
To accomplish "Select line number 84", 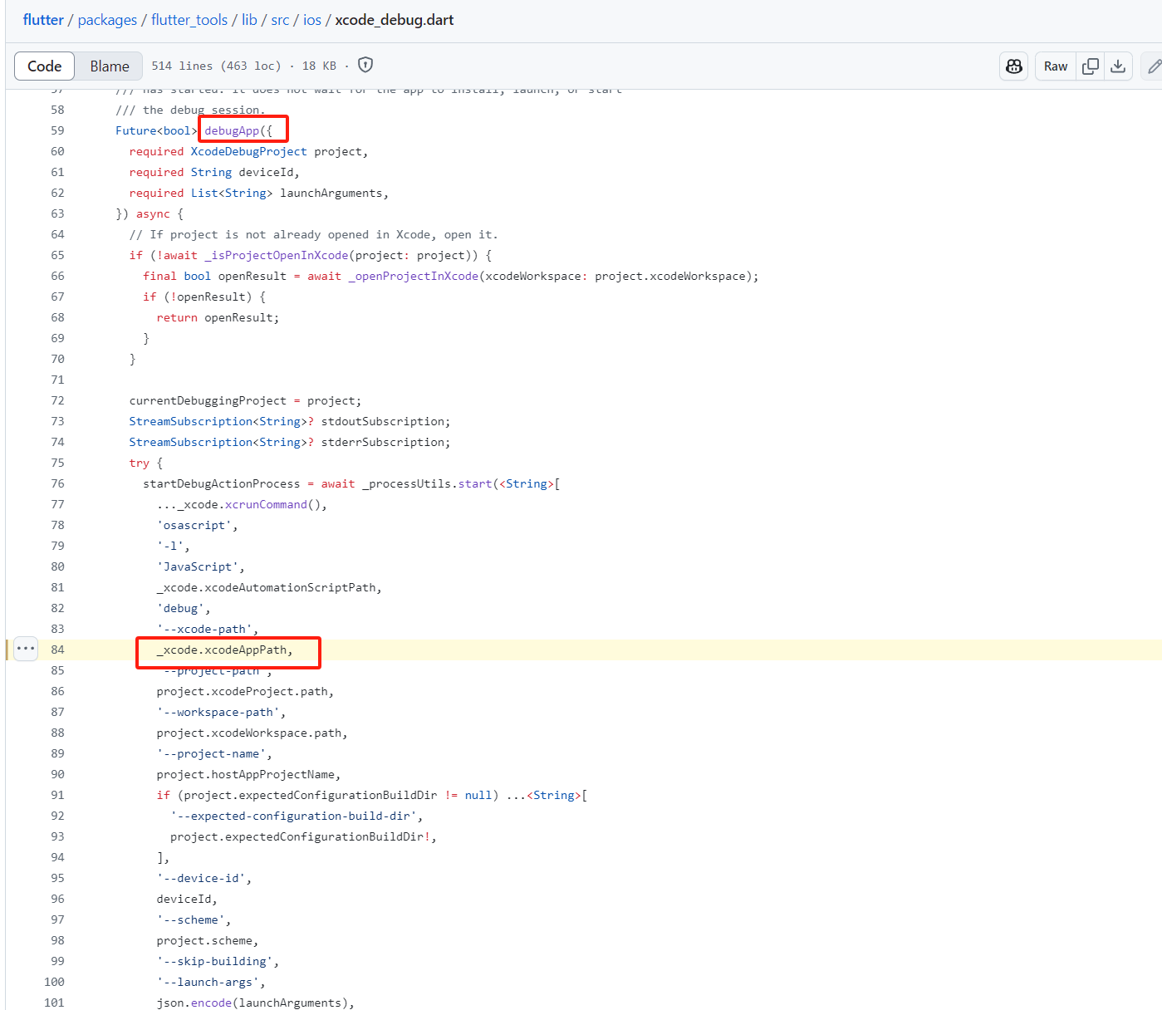I will [x=57, y=650].
